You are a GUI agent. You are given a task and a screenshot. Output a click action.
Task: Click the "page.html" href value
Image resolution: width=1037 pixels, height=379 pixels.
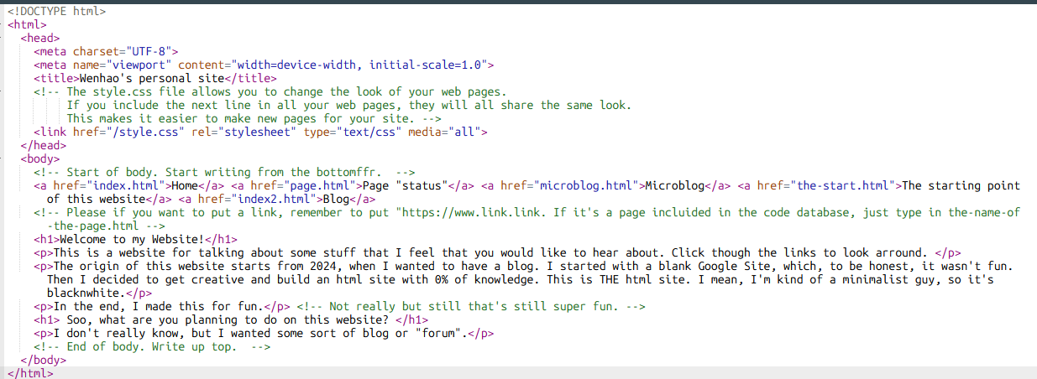tap(322, 185)
